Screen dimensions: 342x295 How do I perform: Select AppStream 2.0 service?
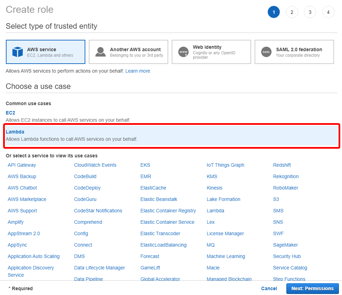[24, 233]
